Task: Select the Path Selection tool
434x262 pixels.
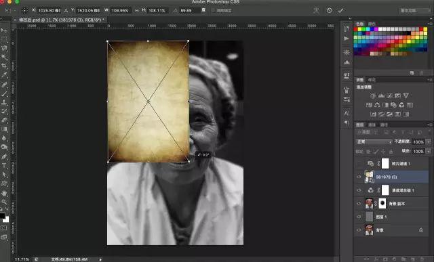Action: (4, 174)
